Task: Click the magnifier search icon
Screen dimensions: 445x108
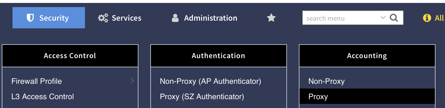Action: [394, 18]
